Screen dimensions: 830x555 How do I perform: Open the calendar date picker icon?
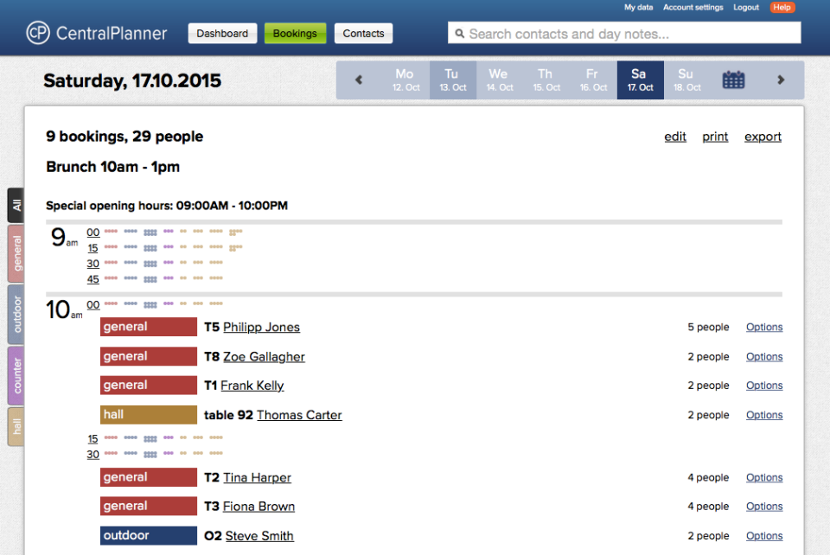pyautogui.click(x=733, y=80)
